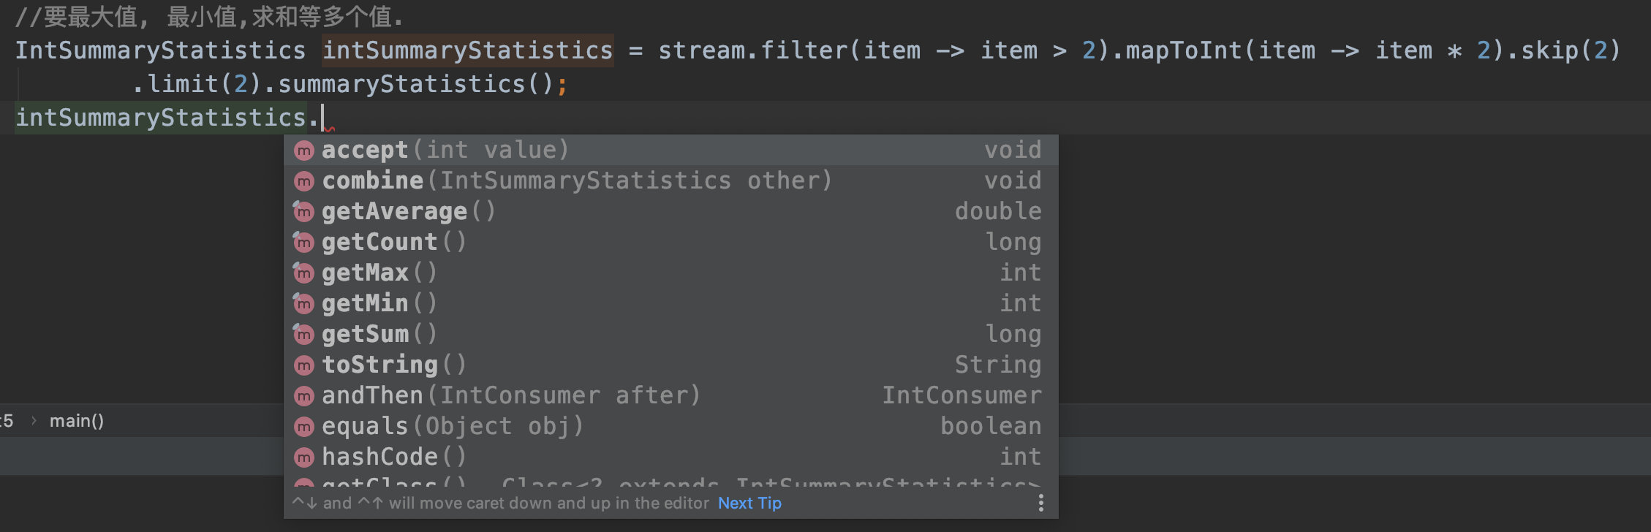1651x532 pixels.
Task: Click the Chinese comment line at top
Action: (209, 16)
